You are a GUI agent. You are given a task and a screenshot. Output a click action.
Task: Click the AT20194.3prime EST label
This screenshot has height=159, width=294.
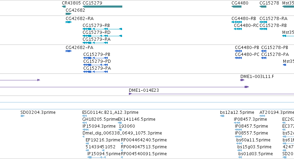(277, 112)
